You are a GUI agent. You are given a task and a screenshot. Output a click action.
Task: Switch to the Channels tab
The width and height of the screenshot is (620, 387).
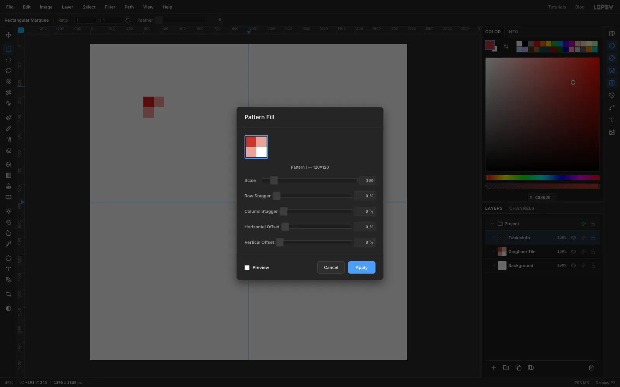tap(522, 208)
